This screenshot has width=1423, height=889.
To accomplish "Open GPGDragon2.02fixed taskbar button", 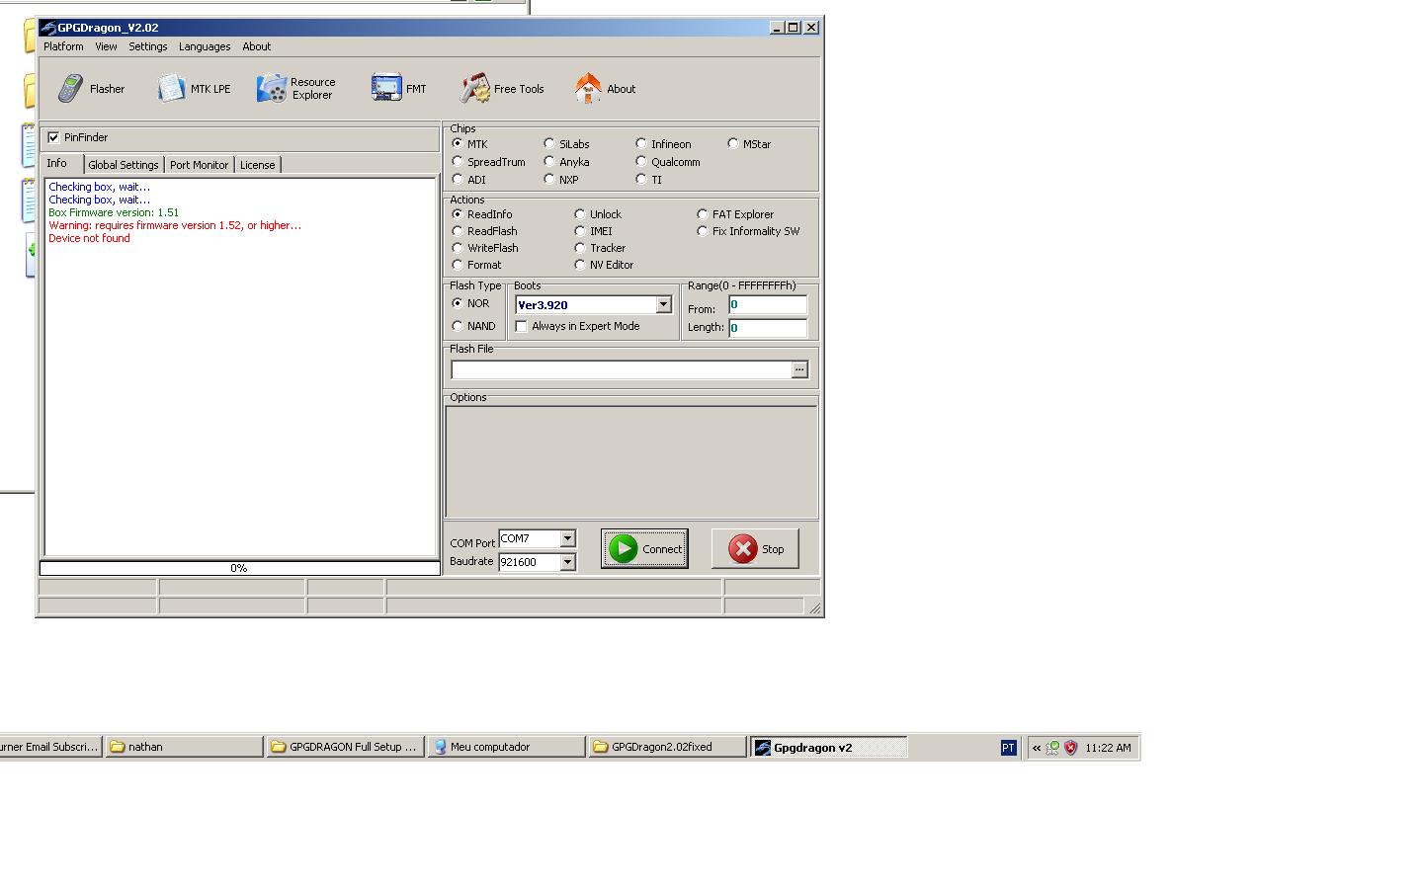I will (x=668, y=748).
